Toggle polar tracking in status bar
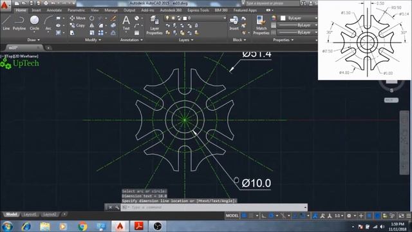The image size is (412, 232). (x=271, y=216)
